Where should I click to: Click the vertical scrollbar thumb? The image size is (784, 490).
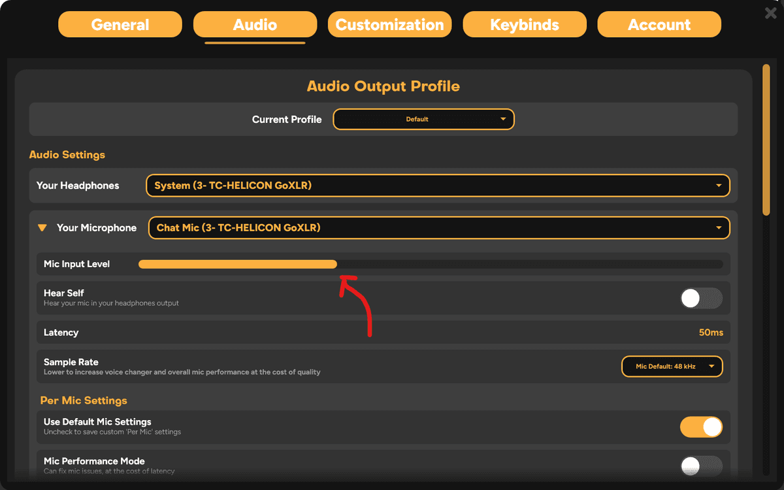[x=766, y=139]
